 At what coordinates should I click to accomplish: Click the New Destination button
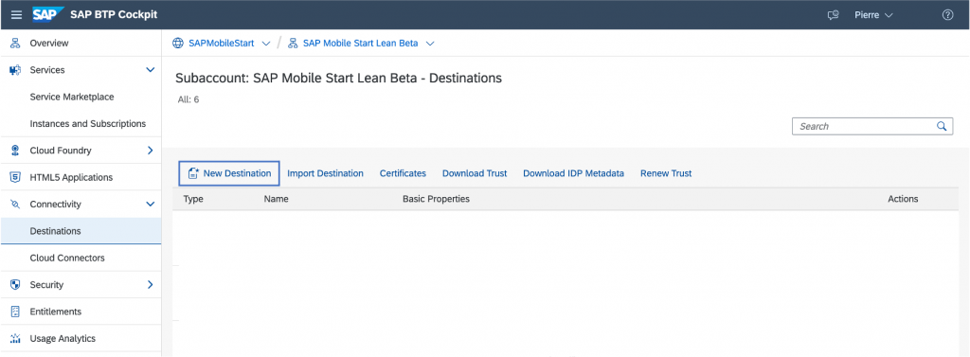(x=229, y=173)
